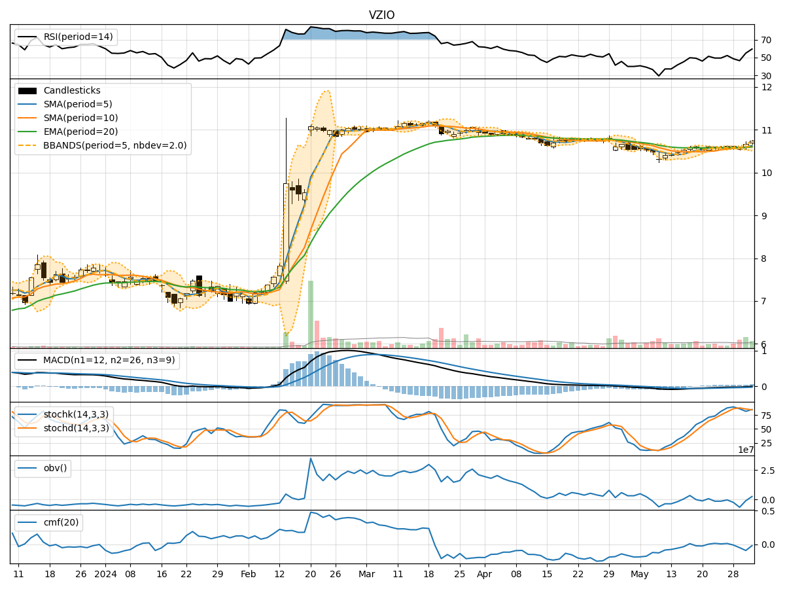Click the Candlesticks legend symbol
Viewport: 785px width, 589px height.
[26, 90]
